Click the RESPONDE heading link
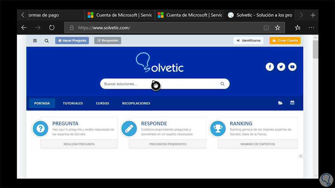The height and width of the screenshot is (188, 335). pyautogui.click(x=154, y=123)
